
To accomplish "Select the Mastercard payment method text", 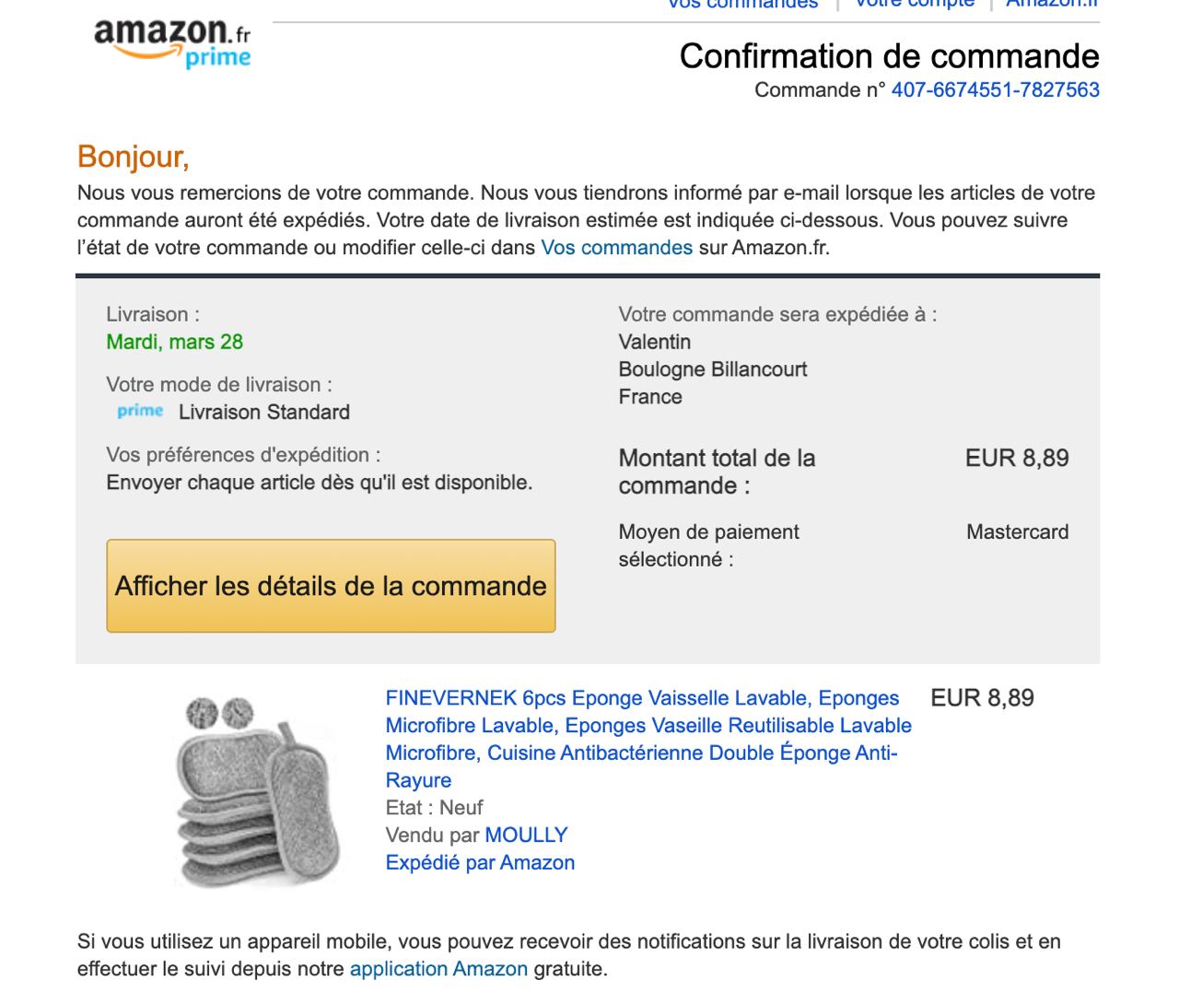I will 1017,531.
